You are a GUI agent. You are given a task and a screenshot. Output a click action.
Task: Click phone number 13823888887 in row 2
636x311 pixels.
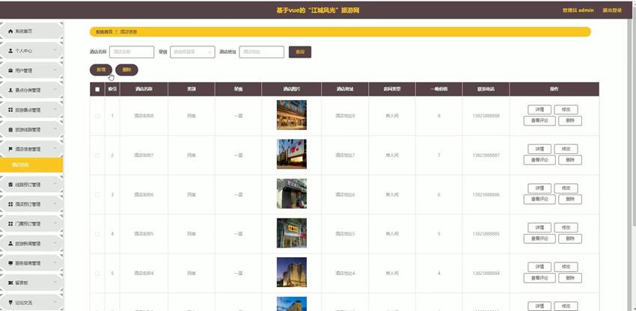pos(486,155)
